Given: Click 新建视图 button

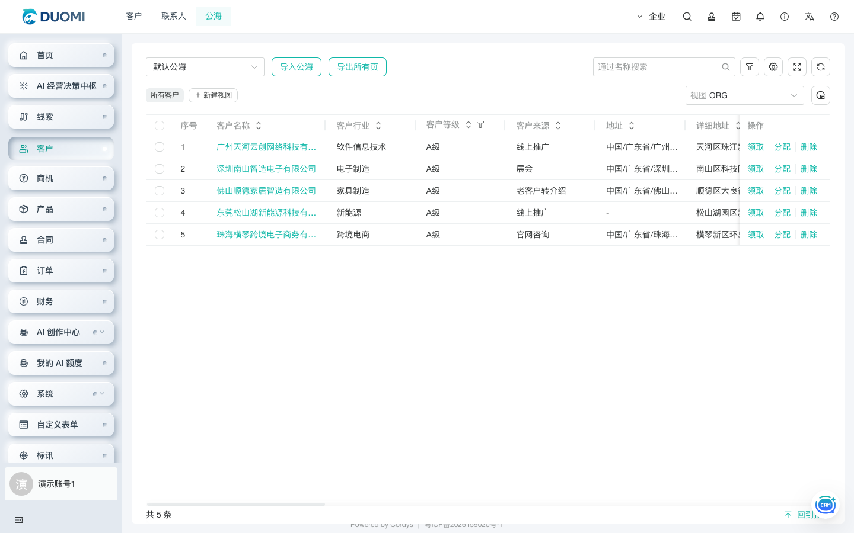Looking at the screenshot, I should click(x=213, y=95).
